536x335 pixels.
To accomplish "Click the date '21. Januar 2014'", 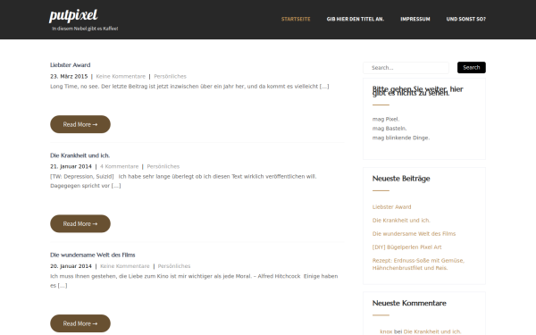I will coord(71,166).
